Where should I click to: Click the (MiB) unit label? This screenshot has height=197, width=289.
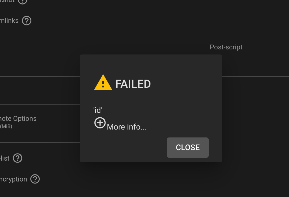click(x=6, y=126)
